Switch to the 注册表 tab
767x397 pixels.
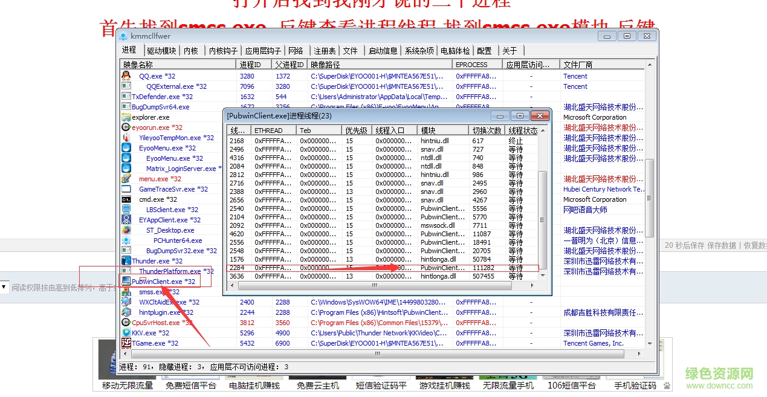click(325, 50)
